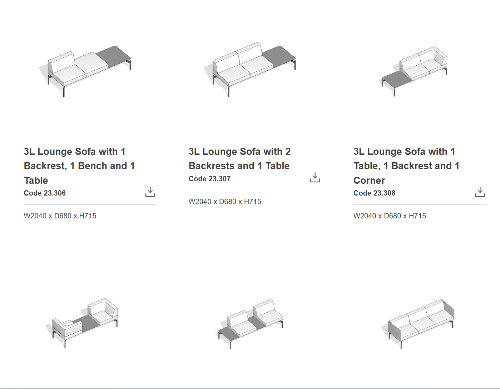500x389 pixels.
Task: Select bottom sofa thumbnail with two gray tables
Action: click(250, 323)
